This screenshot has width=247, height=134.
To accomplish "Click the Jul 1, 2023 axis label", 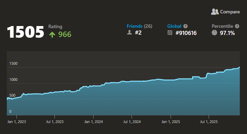I will (x=55, y=122).
